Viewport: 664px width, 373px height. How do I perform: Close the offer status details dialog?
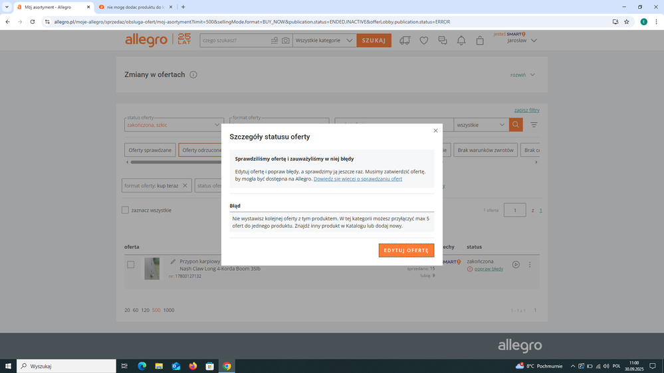(x=435, y=131)
